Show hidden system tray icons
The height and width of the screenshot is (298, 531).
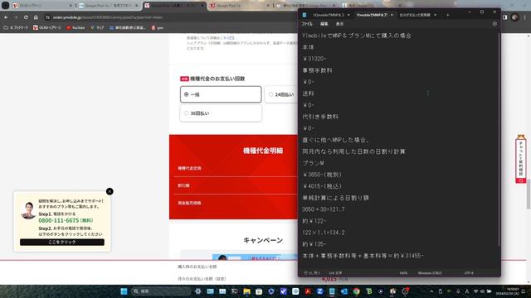(x=431, y=291)
